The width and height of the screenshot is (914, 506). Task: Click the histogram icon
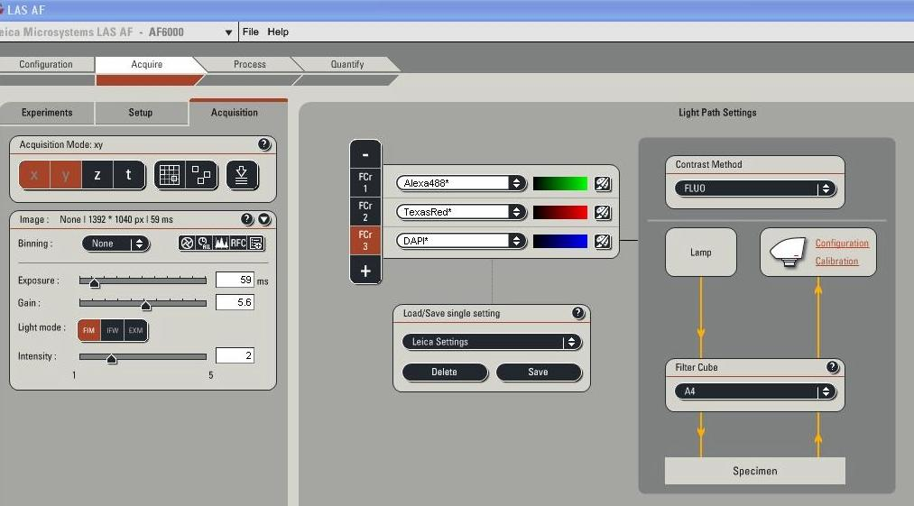pyautogui.click(x=221, y=244)
